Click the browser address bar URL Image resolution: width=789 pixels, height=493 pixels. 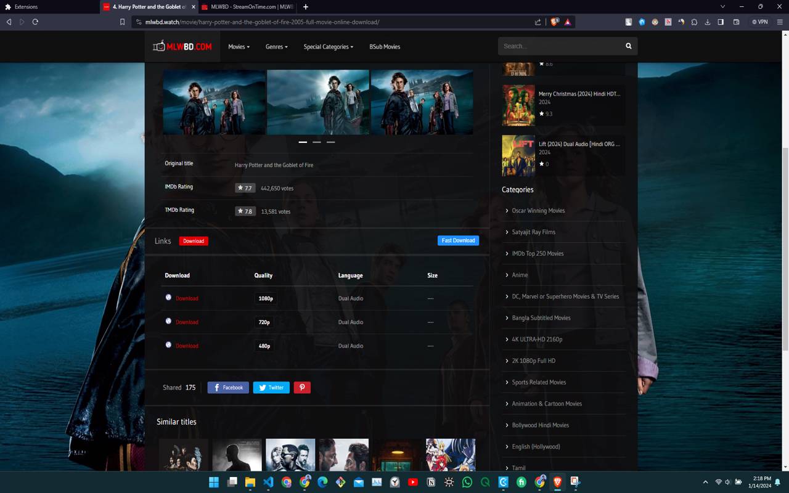tap(262, 22)
